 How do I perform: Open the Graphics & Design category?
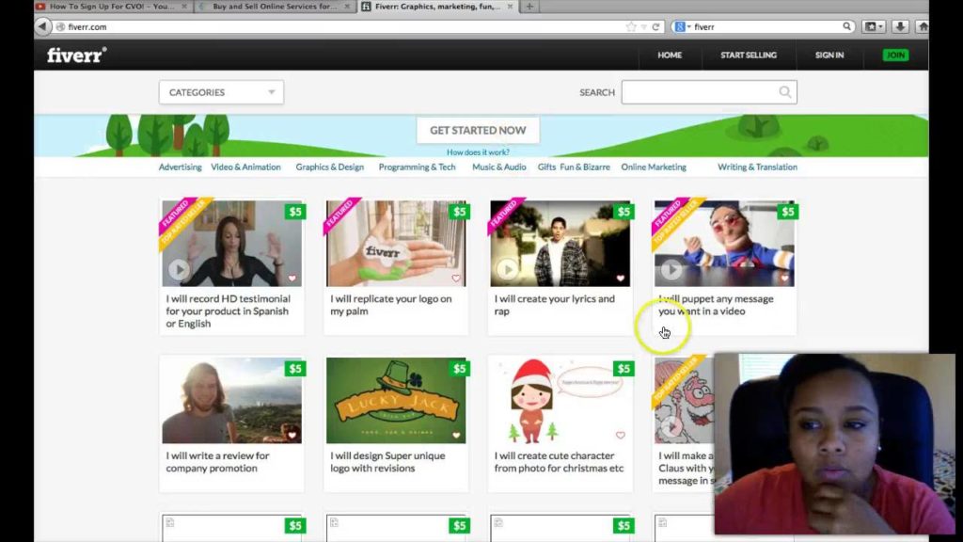tap(330, 167)
